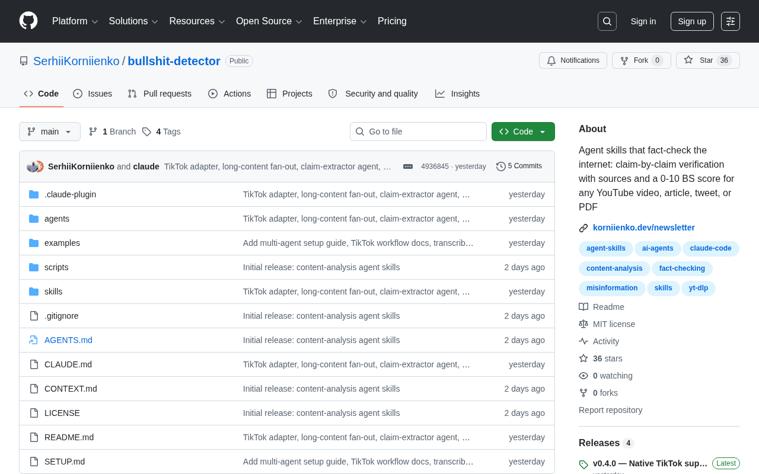Open korniienko.dev/newsletter link
The width and height of the screenshot is (759, 474).
(x=644, y=228)
